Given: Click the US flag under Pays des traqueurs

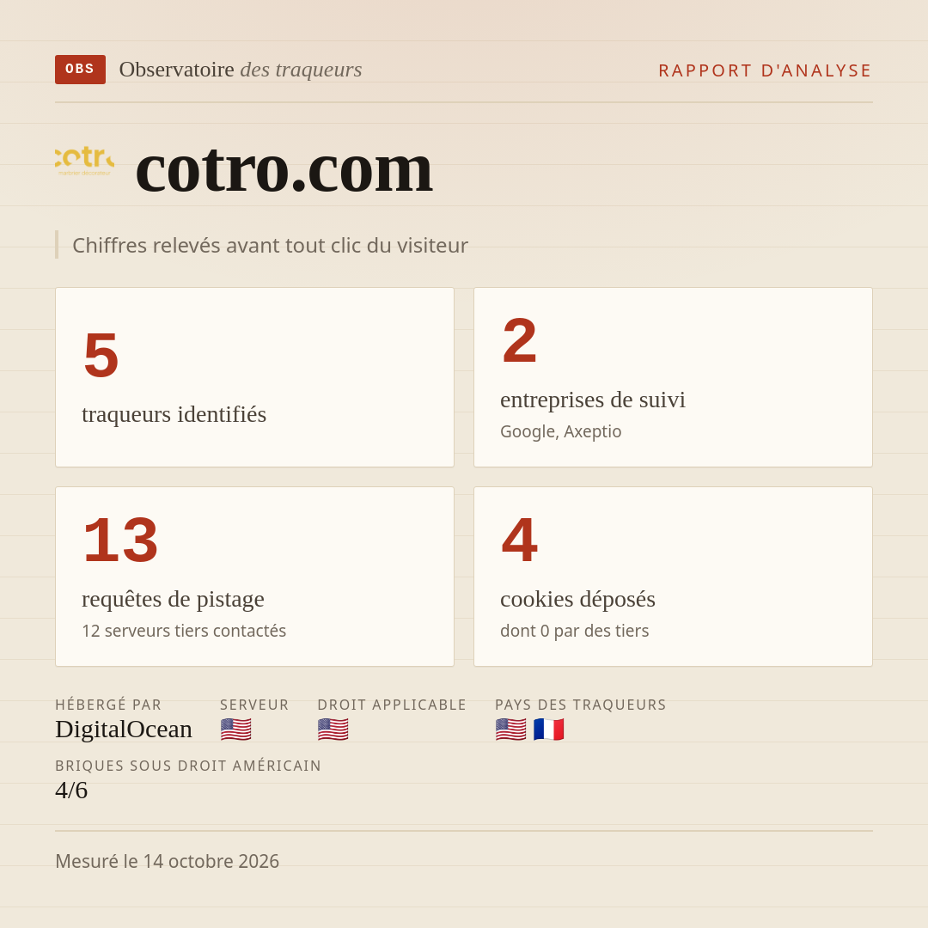Looking at the screenshot, I should [x=510, y=730].
